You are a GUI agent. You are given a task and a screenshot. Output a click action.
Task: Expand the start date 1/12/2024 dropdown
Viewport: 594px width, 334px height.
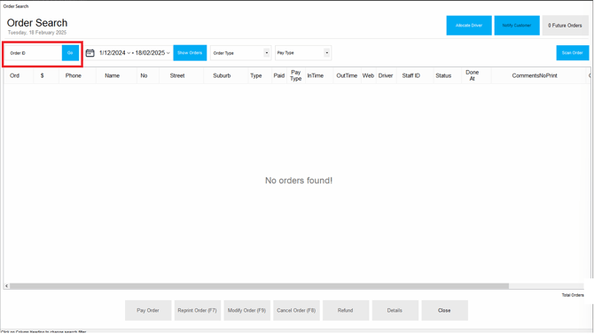129,53
